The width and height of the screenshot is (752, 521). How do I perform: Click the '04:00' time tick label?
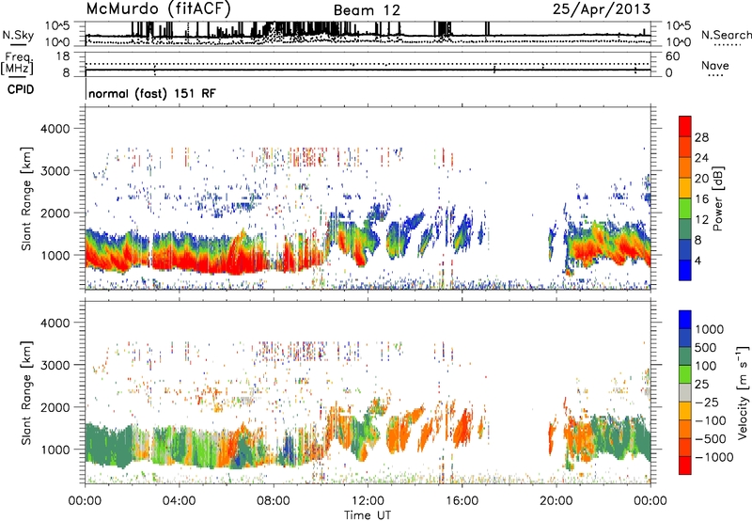tap(179, 501)
